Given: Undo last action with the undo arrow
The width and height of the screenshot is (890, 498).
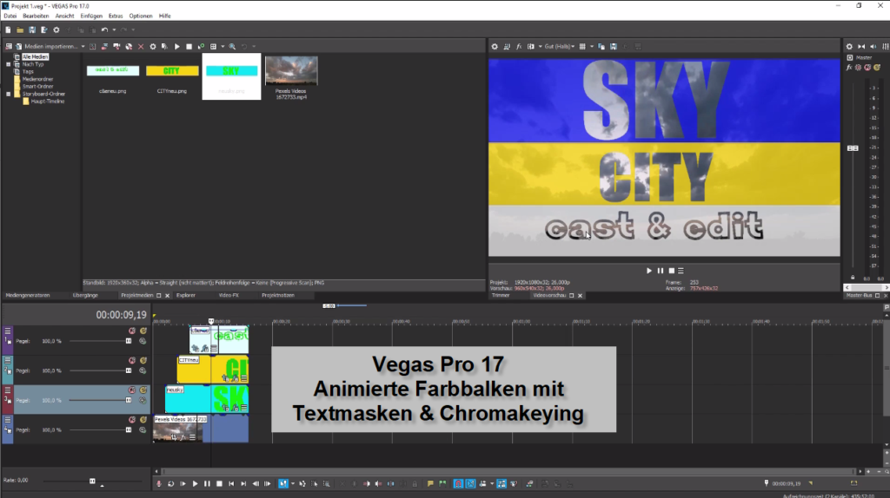Looking at the screenshot, I should pyautogui.click(x=104, y=30).
